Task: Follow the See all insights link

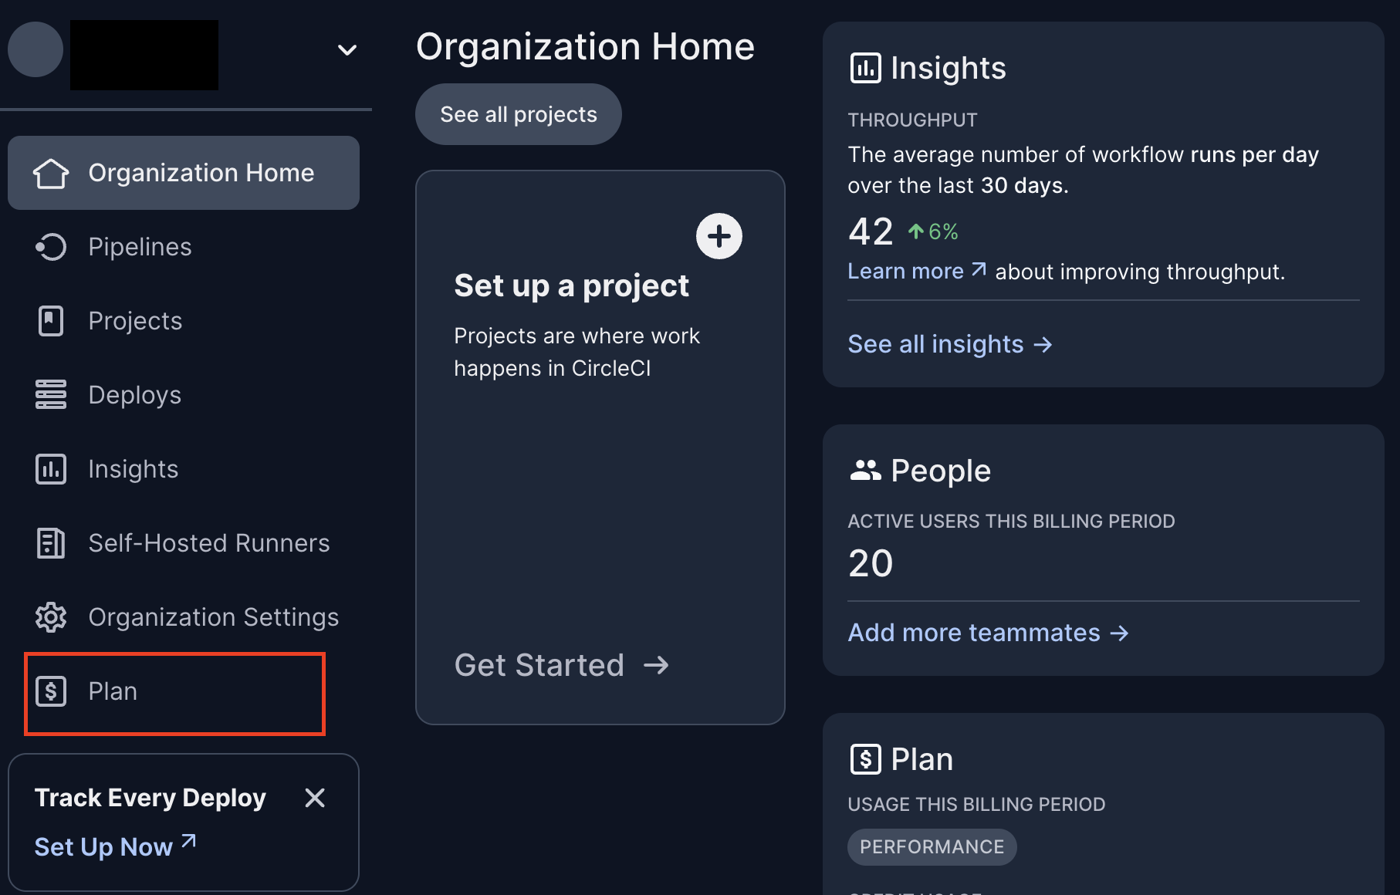Action: [x=950, y=344]
